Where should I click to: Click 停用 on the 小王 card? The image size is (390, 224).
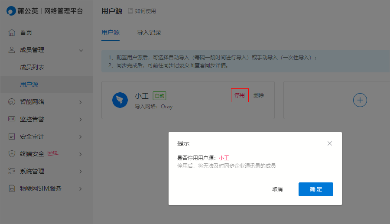point(240,95)
